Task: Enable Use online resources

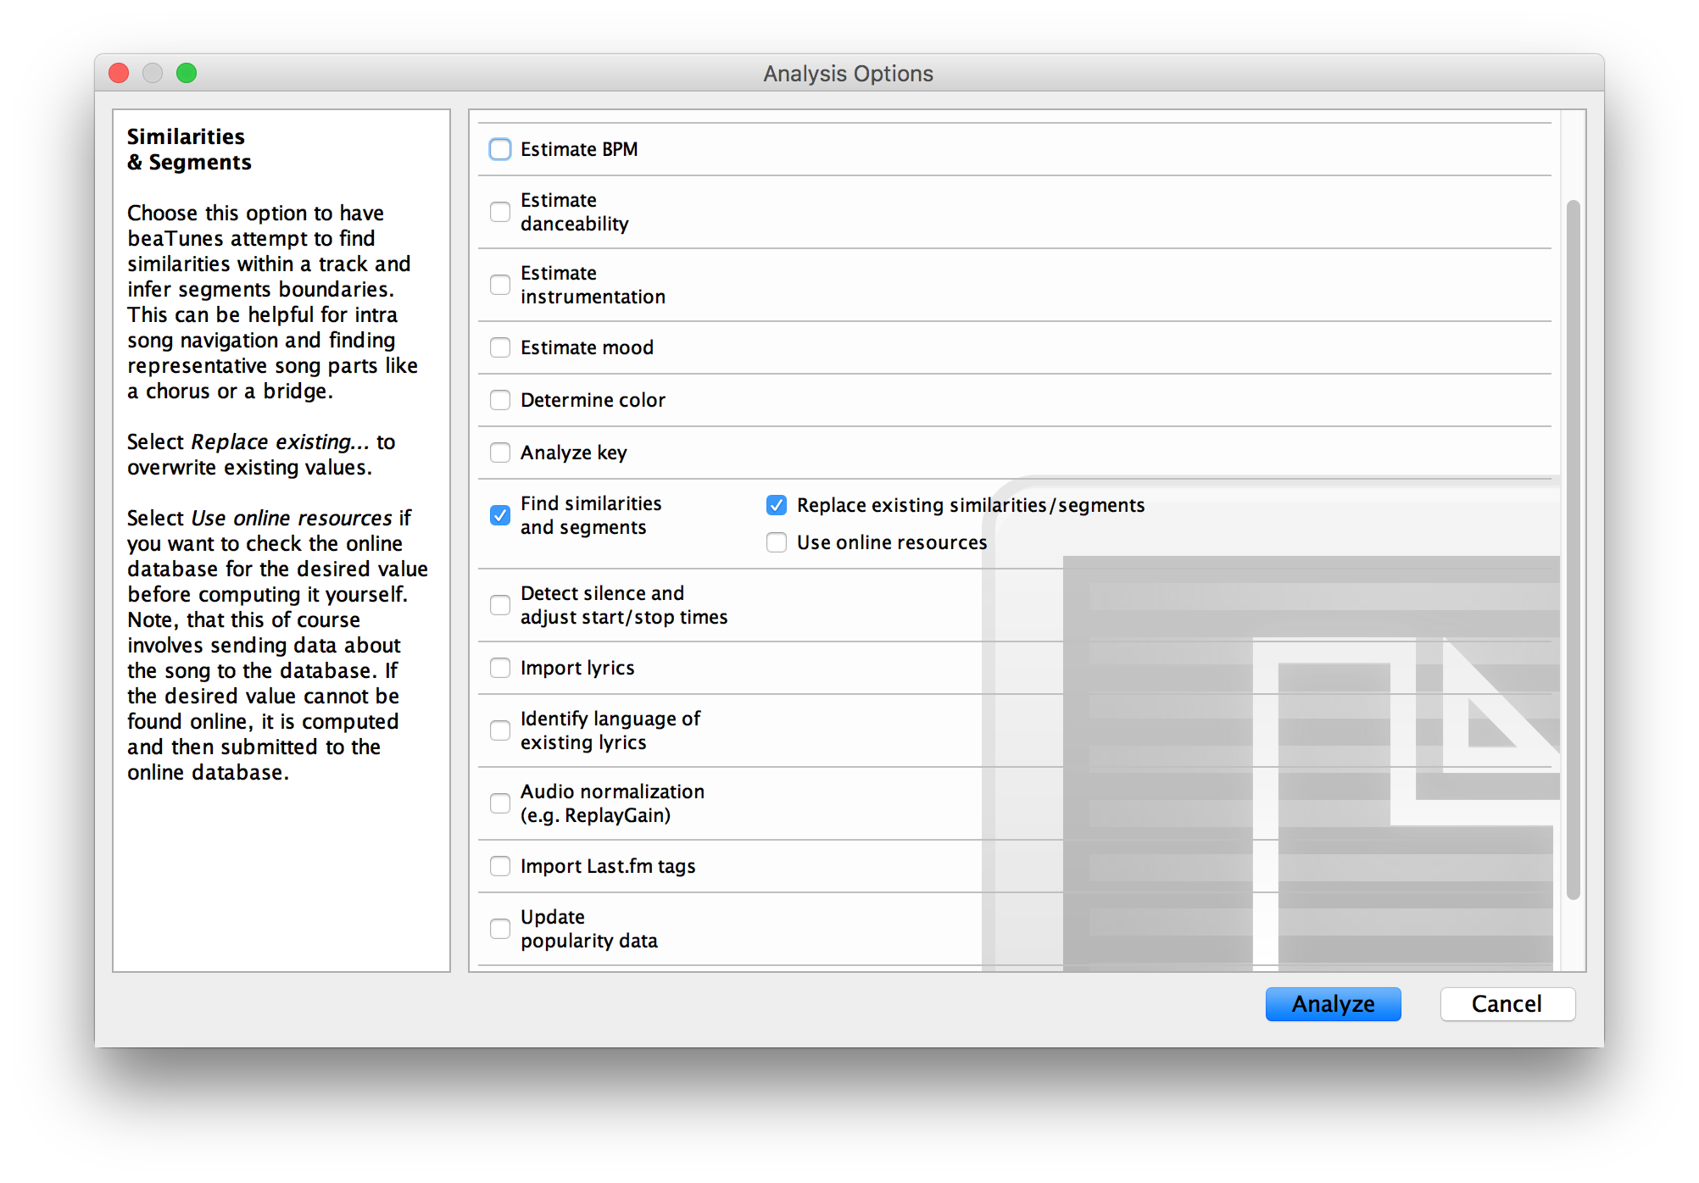Action: [777, 542]
